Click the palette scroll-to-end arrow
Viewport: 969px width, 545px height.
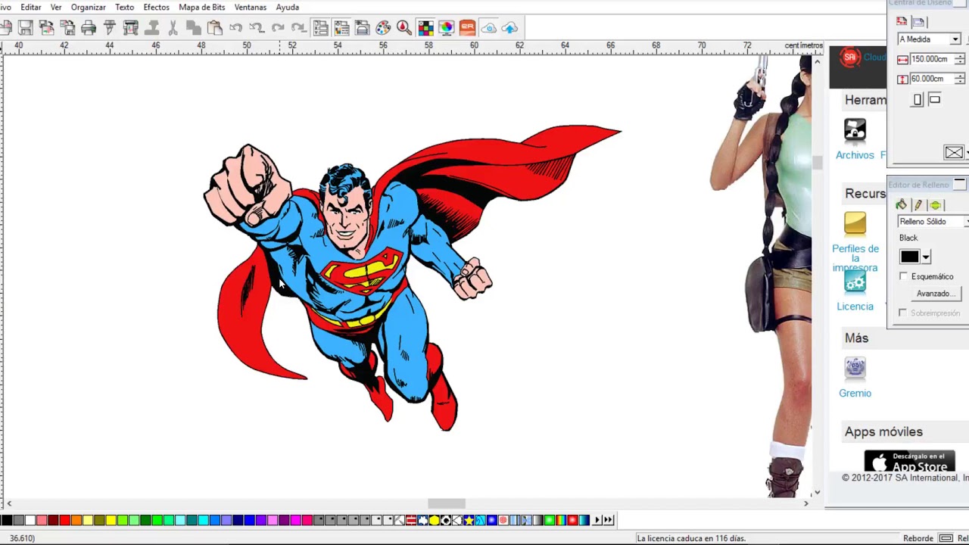click(x=608, y=520)
